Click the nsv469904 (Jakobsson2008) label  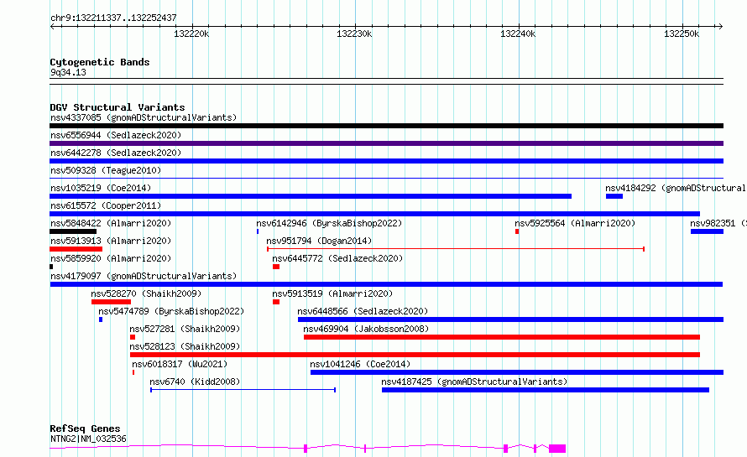tap(366, 329)
